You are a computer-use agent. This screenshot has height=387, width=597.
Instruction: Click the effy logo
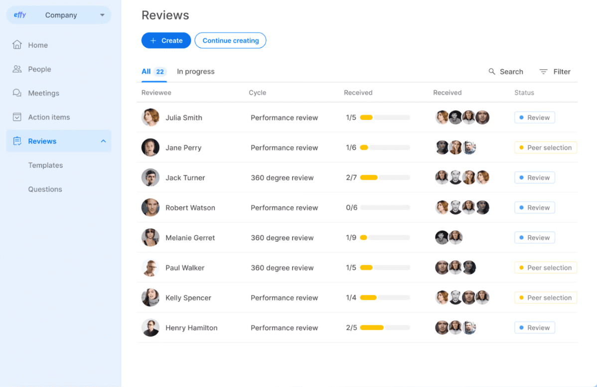pyautogui.click(x=19, y=14)
